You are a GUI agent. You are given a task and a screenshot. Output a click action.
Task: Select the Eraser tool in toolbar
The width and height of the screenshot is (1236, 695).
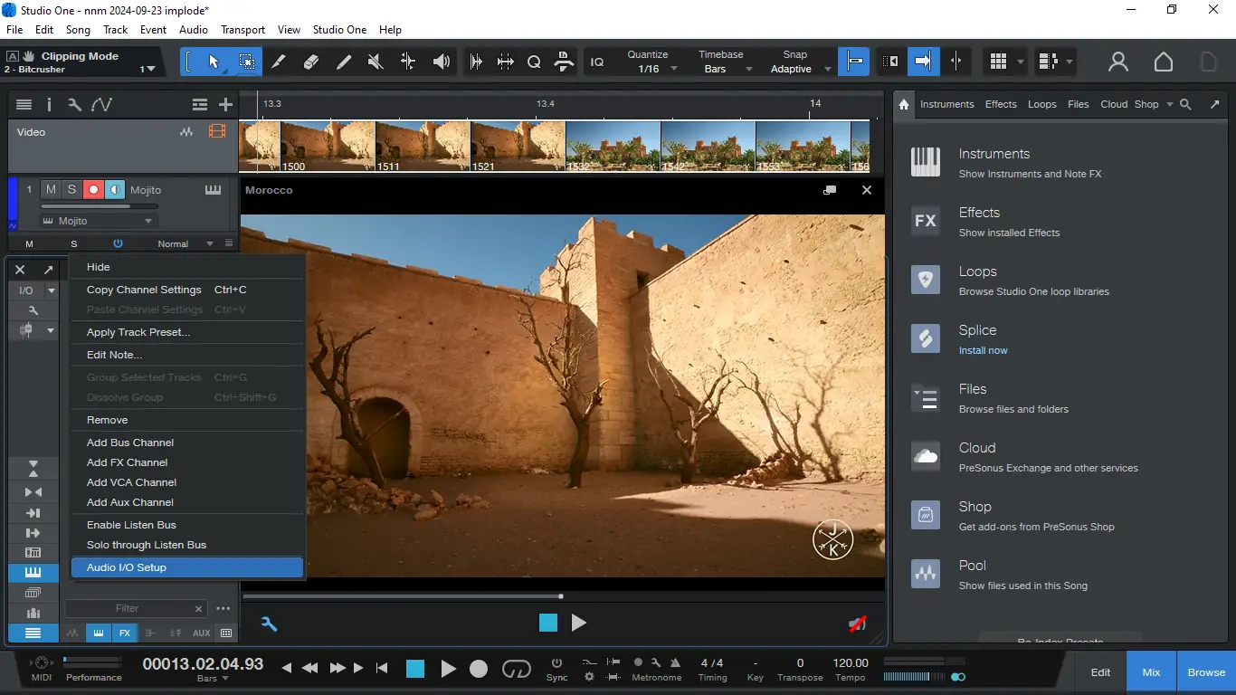click(311, 62)
